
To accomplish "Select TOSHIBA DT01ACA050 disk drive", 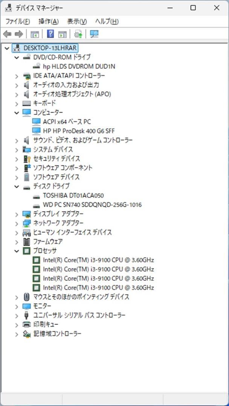I will [x=73, y=195].
